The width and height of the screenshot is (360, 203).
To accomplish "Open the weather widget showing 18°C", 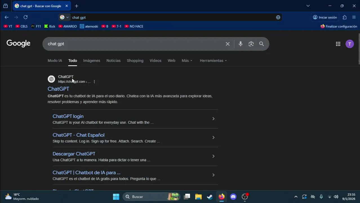I will [x=22, y=197].
